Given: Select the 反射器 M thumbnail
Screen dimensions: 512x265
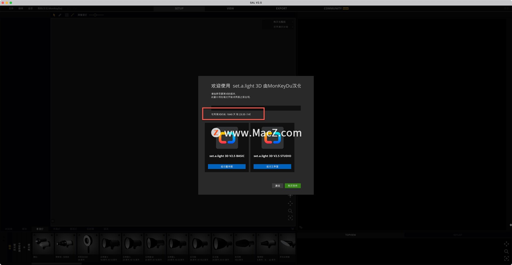Looking at the screenshot, I should (155, 244).
